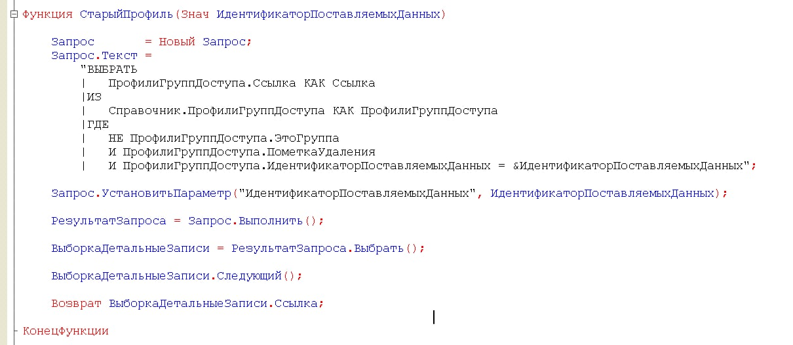This screenshot has height=345, width=793.
Task: Click the КонецФункции keyword
Action: 66,331
